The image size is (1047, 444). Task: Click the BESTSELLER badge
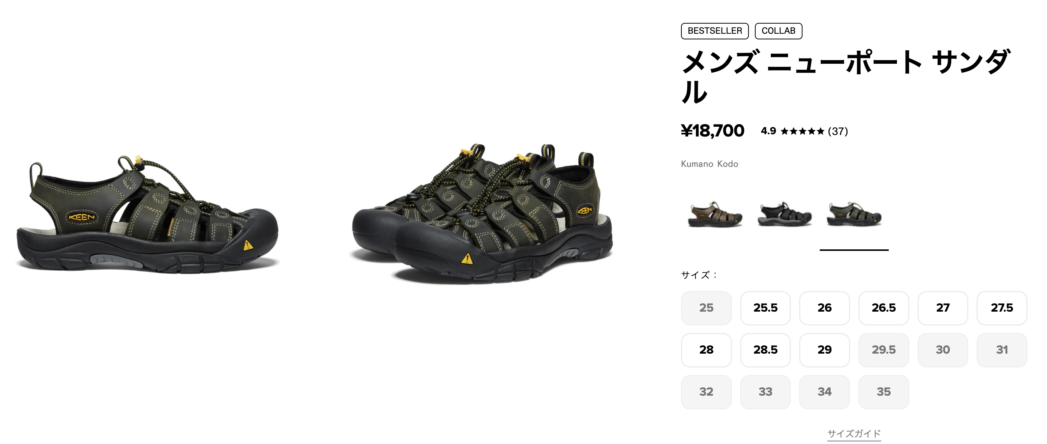(714, 31)
